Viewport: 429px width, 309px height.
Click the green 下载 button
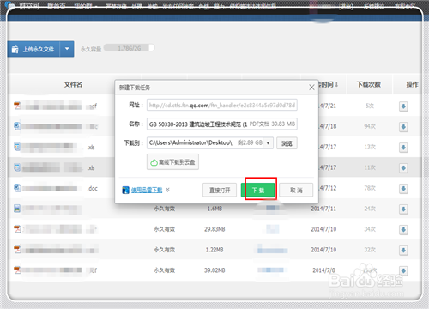tap(258, 190)
